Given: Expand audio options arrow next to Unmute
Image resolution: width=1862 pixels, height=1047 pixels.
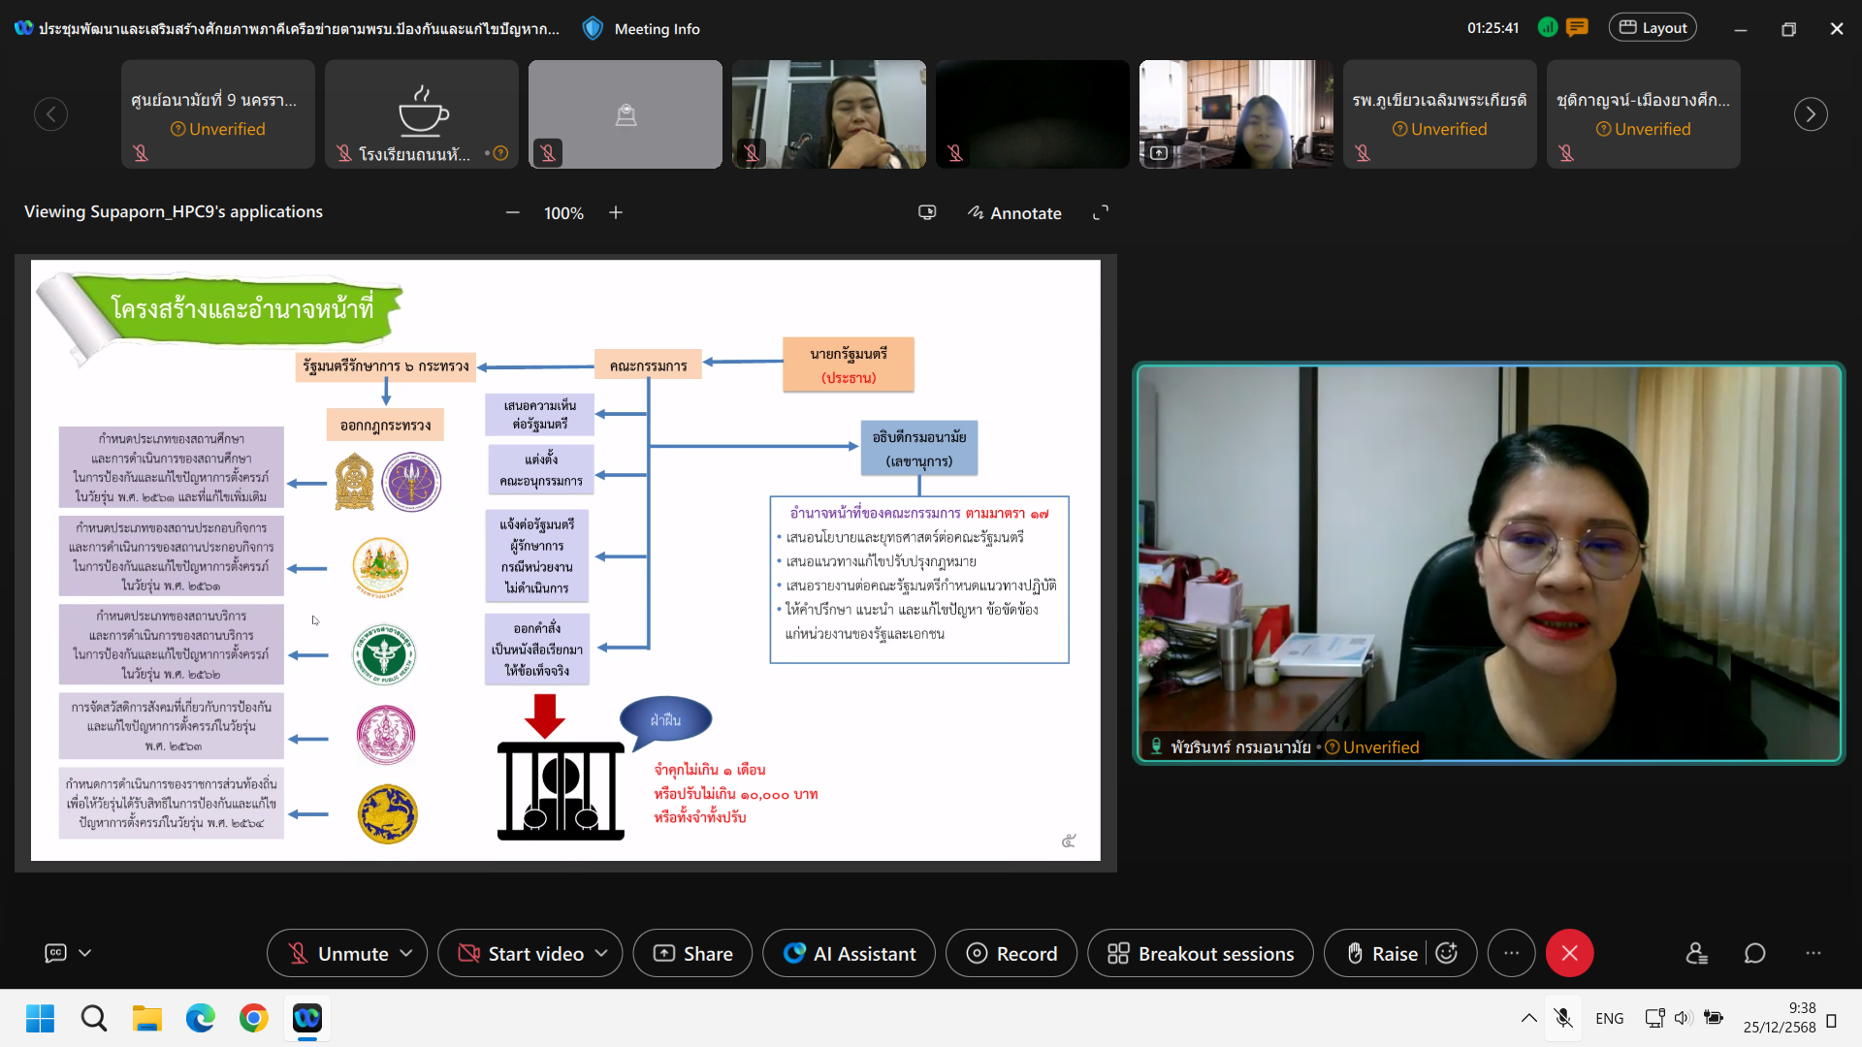Looking at the screenshot, I should pyautogui.click(x=406, y=953).
